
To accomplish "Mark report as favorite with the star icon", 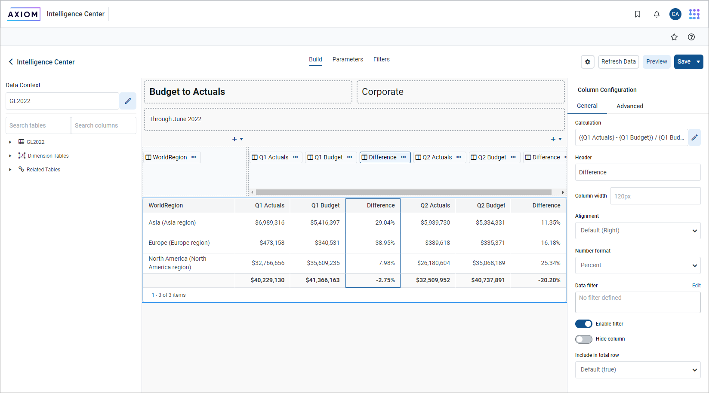I will click(x=674, y=37).
